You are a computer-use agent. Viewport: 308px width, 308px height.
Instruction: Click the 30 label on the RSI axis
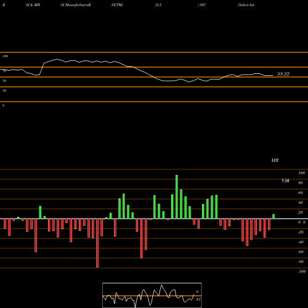[x=4, y=91]
